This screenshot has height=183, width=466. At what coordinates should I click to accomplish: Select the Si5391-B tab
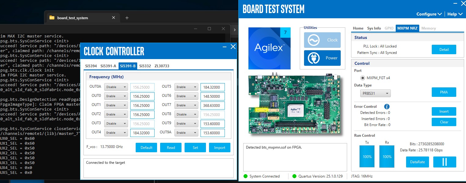coord(128,66)
